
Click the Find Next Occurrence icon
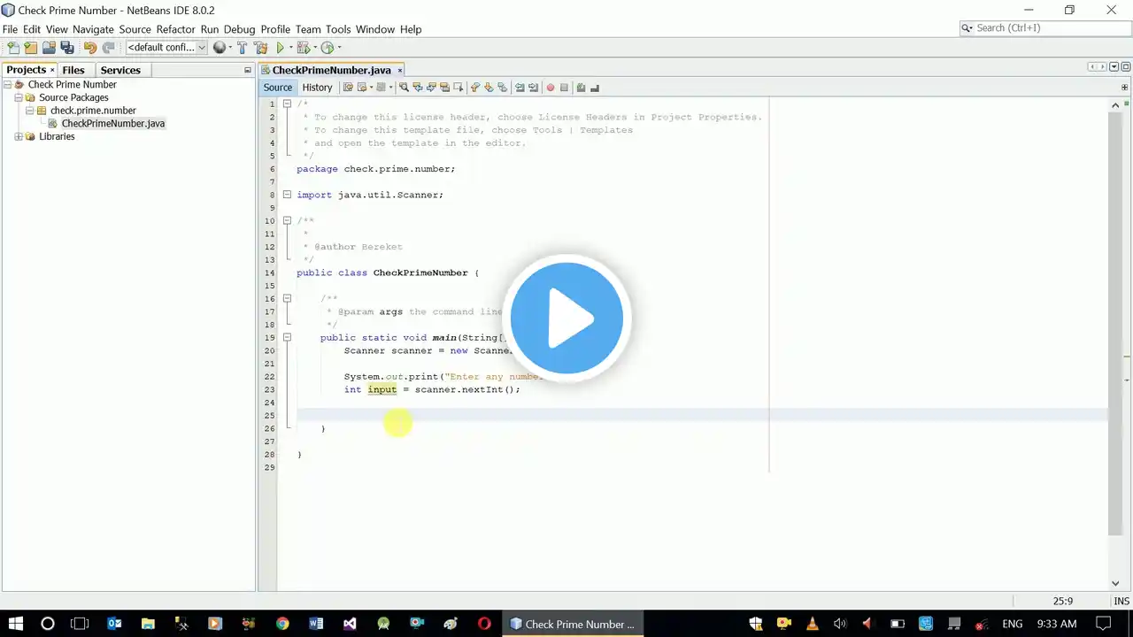coord(432,88)
